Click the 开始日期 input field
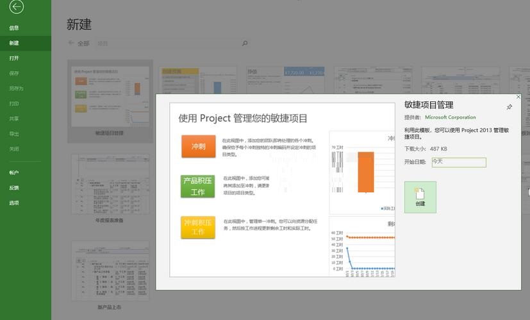 coord(459,162)
